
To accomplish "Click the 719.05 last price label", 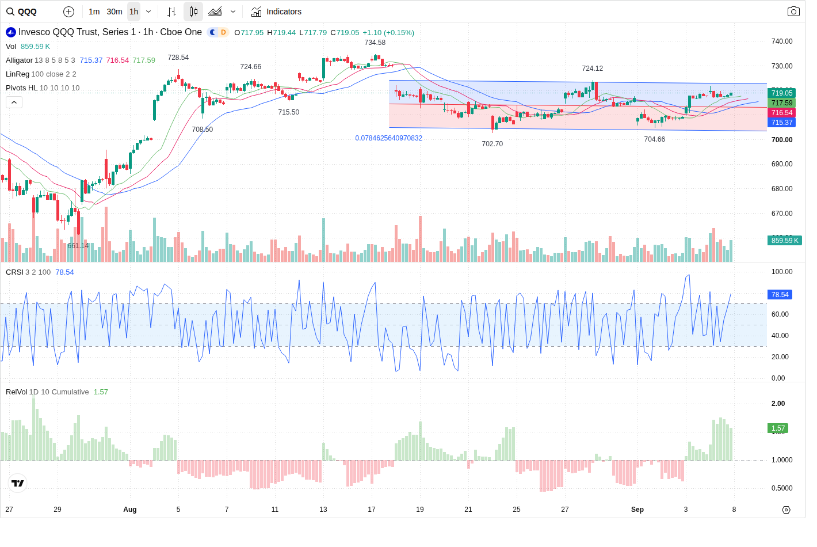I will 782,93.
